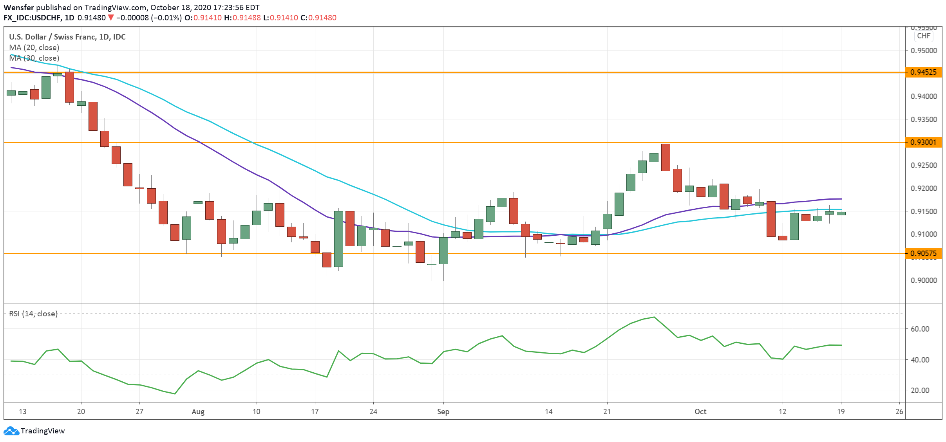
Task: Click the Oct label on time axis
Action: click(x=700, y=411)
